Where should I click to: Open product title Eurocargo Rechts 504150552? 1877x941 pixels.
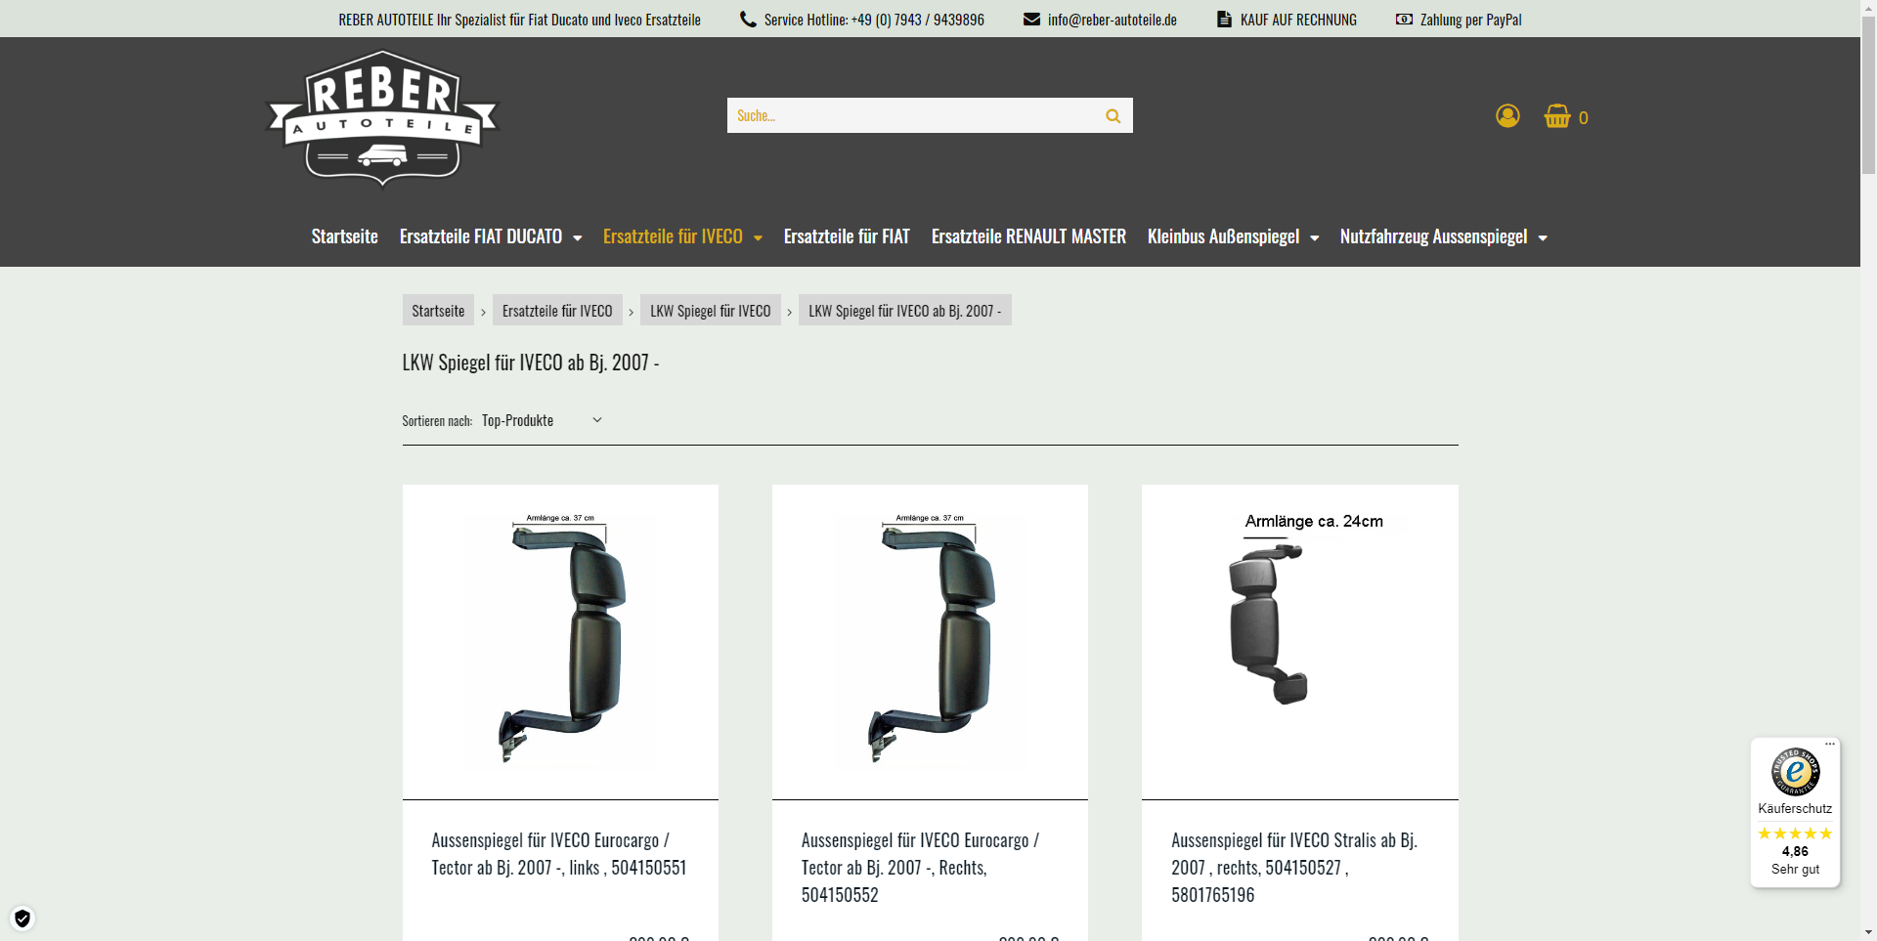(920, 868)
